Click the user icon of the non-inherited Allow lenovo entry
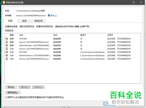The width and height of the screenshot is (146, 108). 7,49
